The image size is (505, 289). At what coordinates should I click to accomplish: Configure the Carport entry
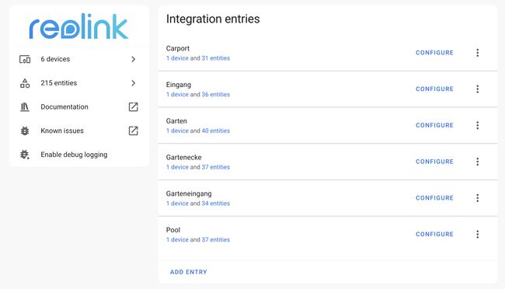point(434,53)
